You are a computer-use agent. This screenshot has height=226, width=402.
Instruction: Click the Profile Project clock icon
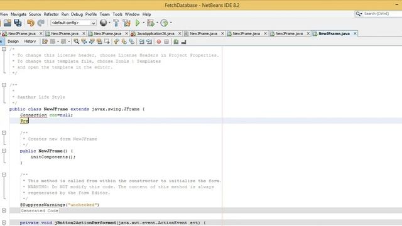tap(164, 23)
